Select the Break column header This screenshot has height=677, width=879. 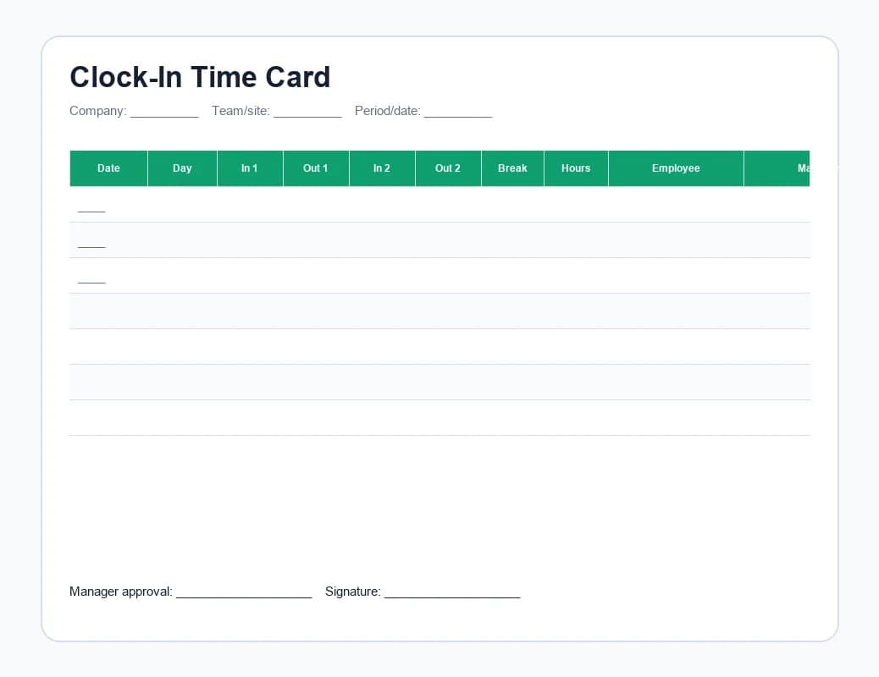(x=513, y=168)
